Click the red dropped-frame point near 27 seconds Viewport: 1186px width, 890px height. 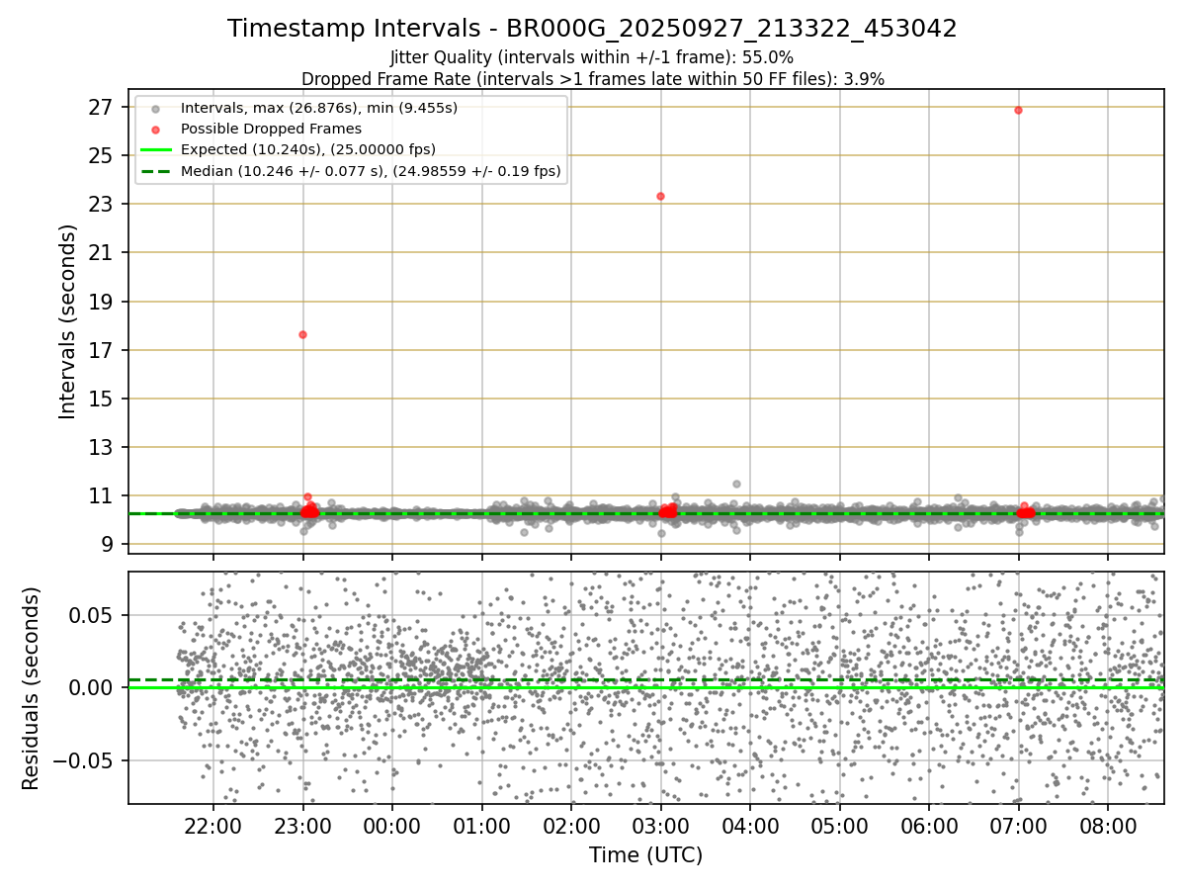(1018, 110)
